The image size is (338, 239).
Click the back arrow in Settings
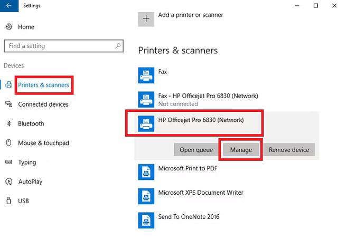9,6
